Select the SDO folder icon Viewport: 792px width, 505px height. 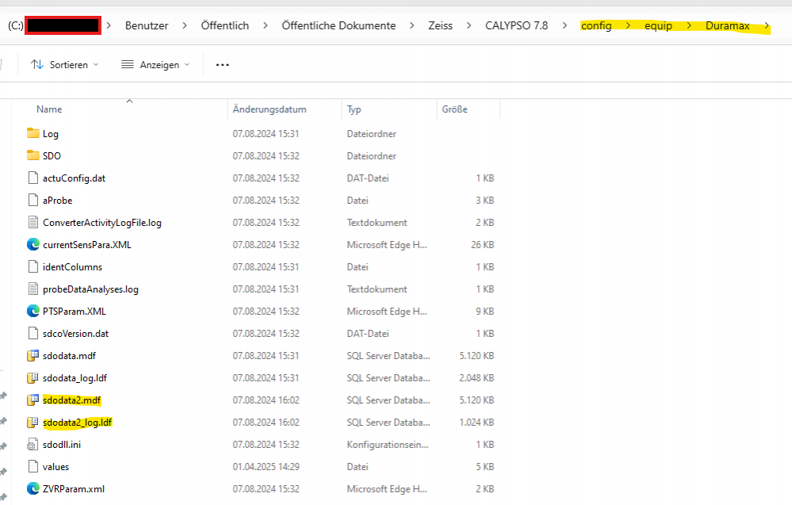click(33, 155)
